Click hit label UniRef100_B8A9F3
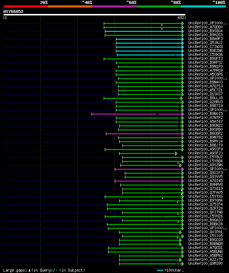Screen dimensions: 229x273 [205, 39]
